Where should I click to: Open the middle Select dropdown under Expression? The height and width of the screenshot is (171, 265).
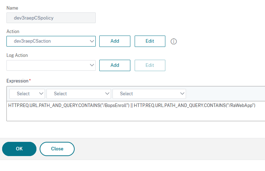[x=79, y=94]
